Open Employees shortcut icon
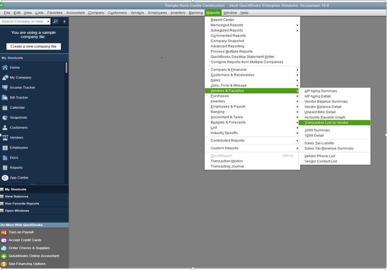387x270 pixels. [x=5, y=147]
